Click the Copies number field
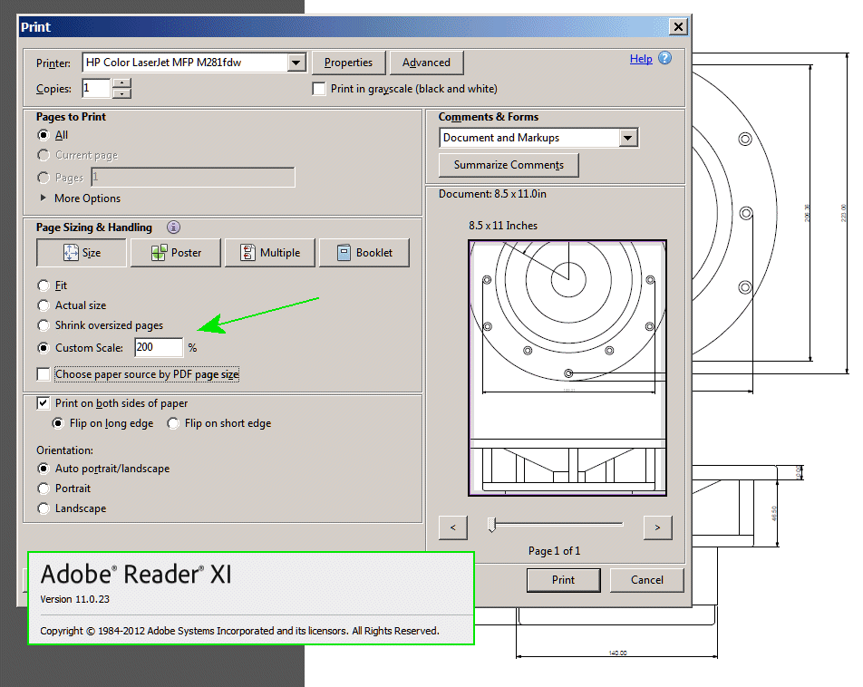This screenshot has width=863, height=687. (x=96, y=88)
